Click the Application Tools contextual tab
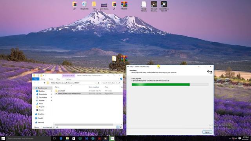Image resolution: width=251 pixels, height=141 pixels. pyautogui.click(x=68, y=76)
